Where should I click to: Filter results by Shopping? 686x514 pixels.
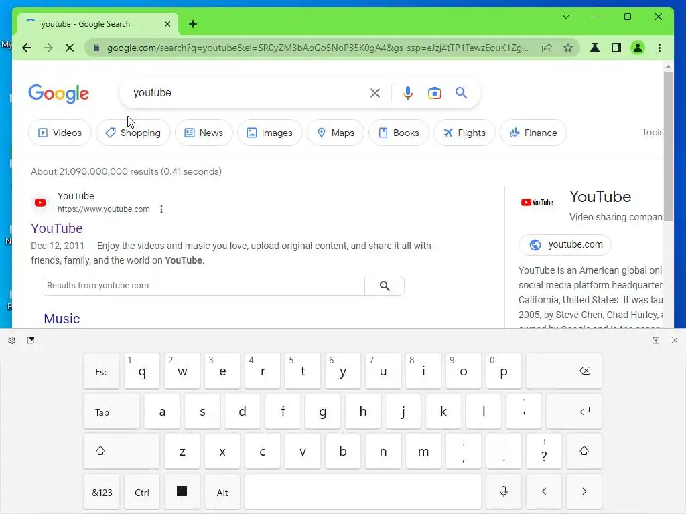click(x=133, y=133)
